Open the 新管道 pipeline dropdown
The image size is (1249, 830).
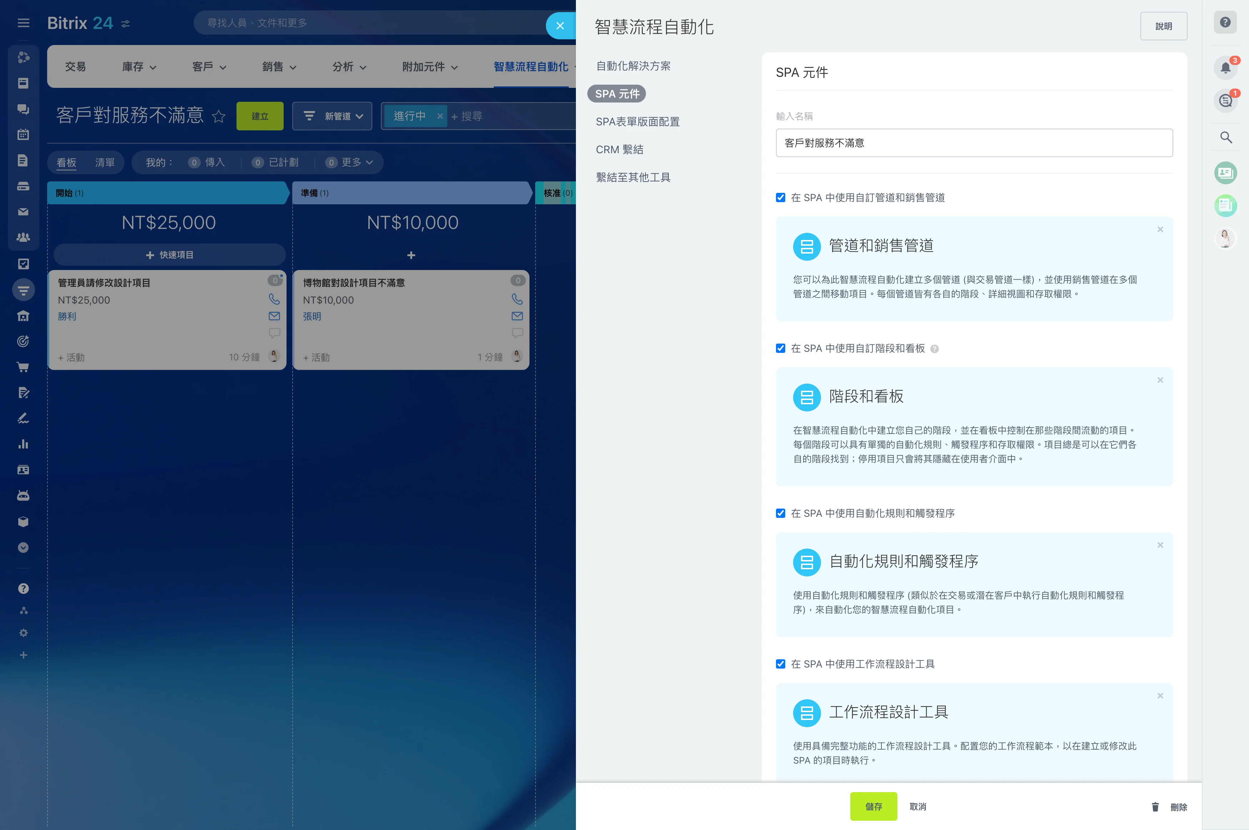pos(333,116)
